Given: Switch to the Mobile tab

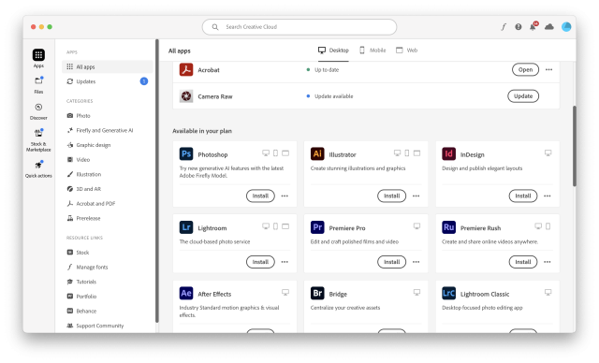Looking at the screenshot, I should point(373,51).
